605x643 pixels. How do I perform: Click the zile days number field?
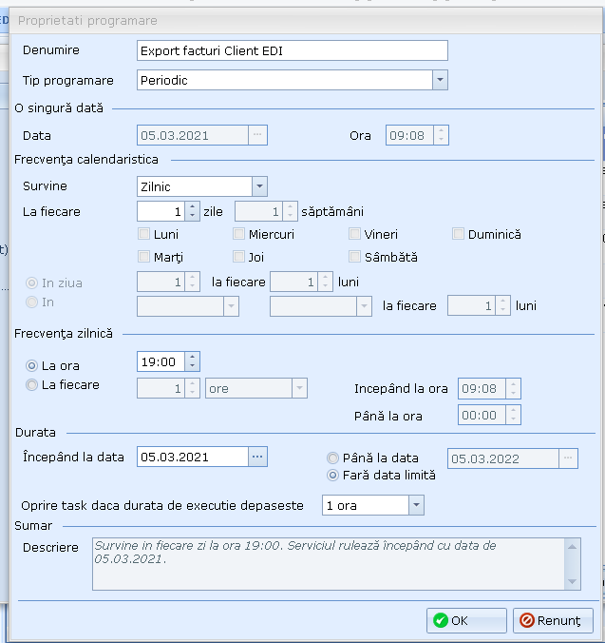[x=161, y=211]
